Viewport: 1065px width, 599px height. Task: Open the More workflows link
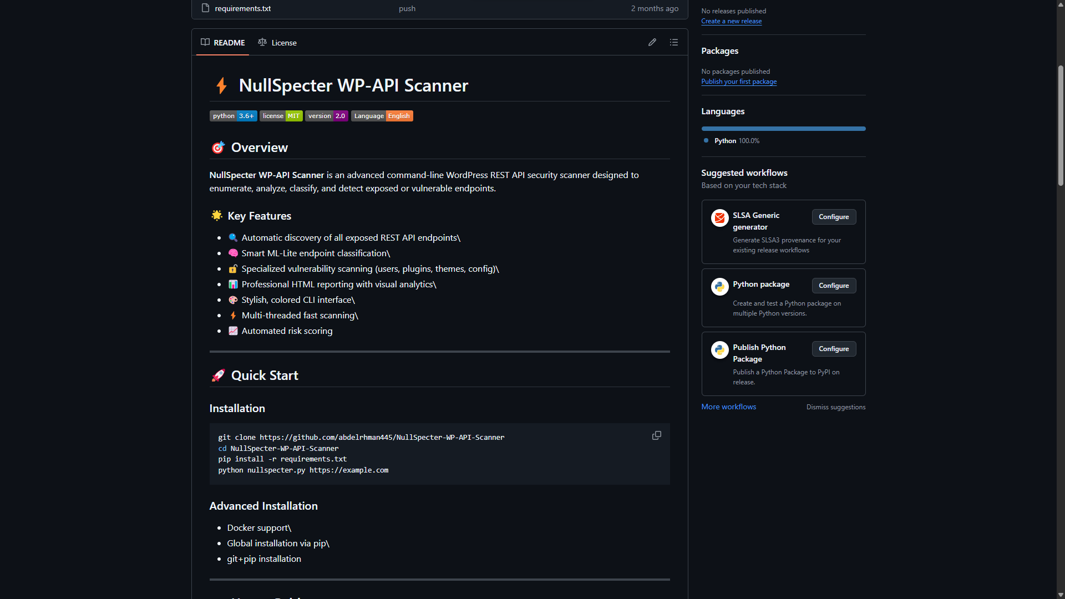point(728,407)
